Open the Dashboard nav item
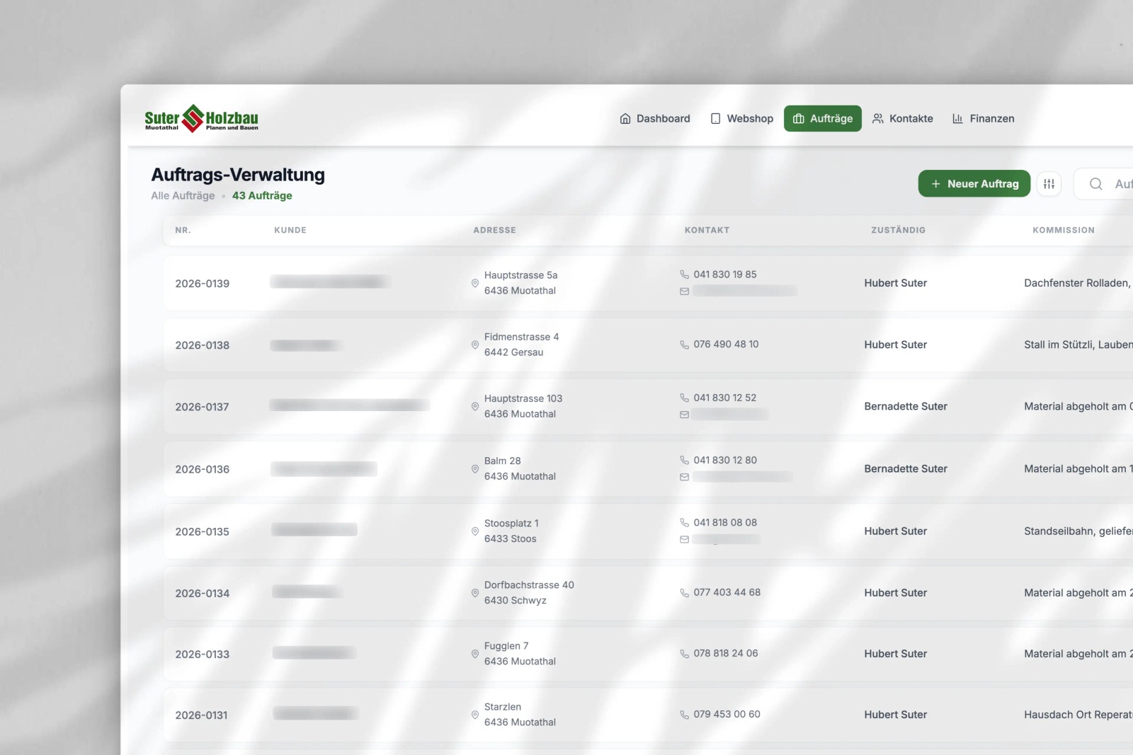Image resolution: width=1133 pixels, height=755 pixels. [x=655, y=119]
